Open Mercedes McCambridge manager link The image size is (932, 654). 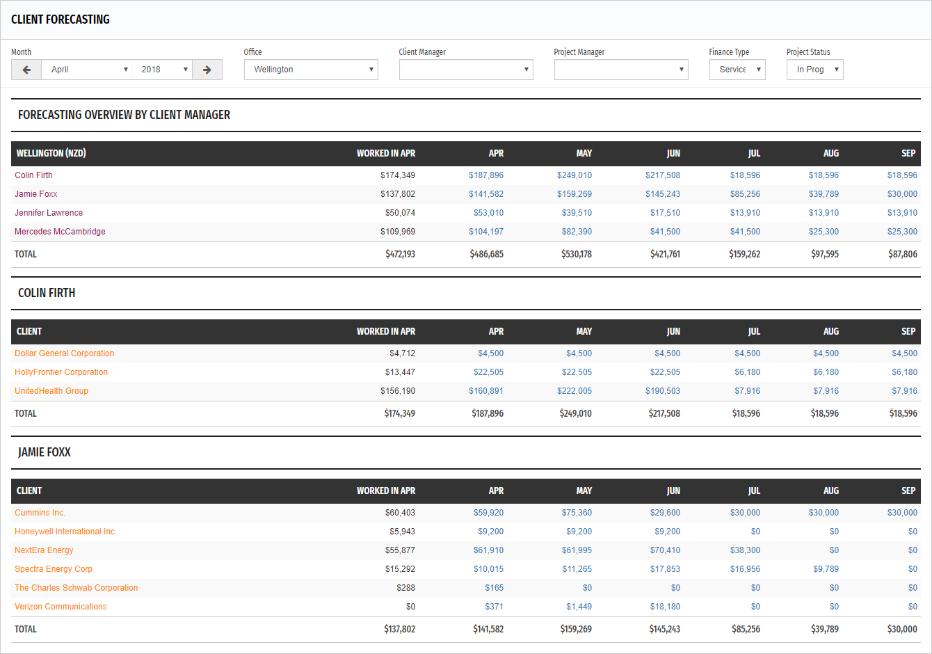click(x=60, y=232)
